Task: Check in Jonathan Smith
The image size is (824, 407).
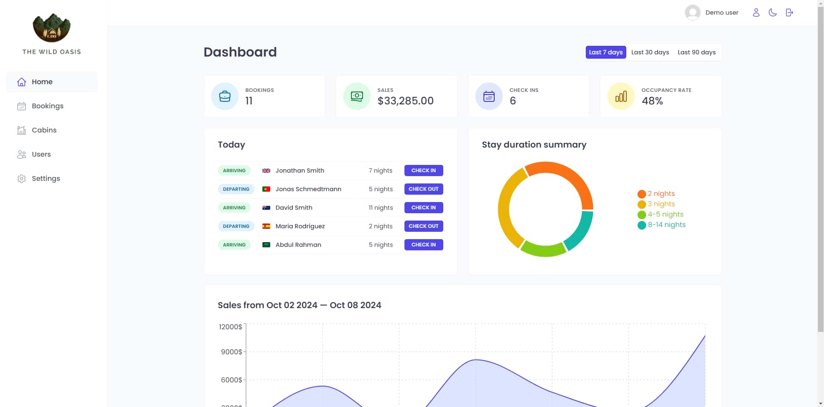Action: (x=423, y=170)
